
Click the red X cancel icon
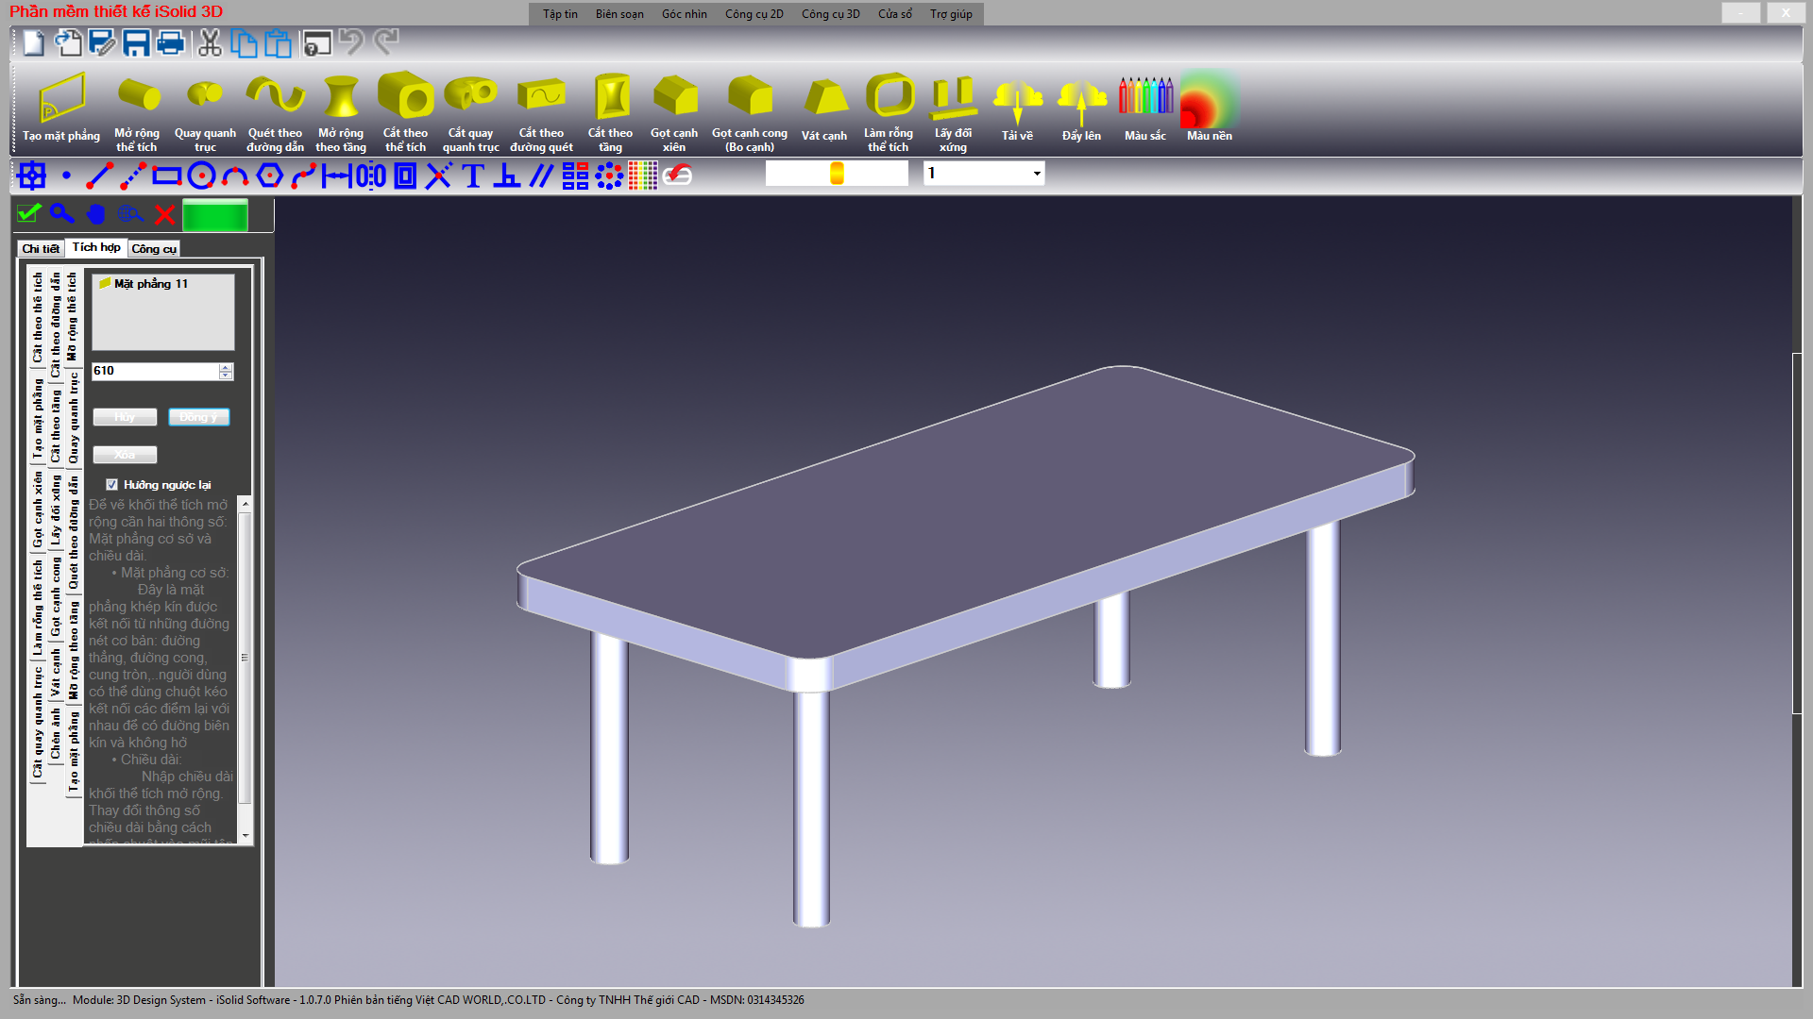tap(164, 214)
